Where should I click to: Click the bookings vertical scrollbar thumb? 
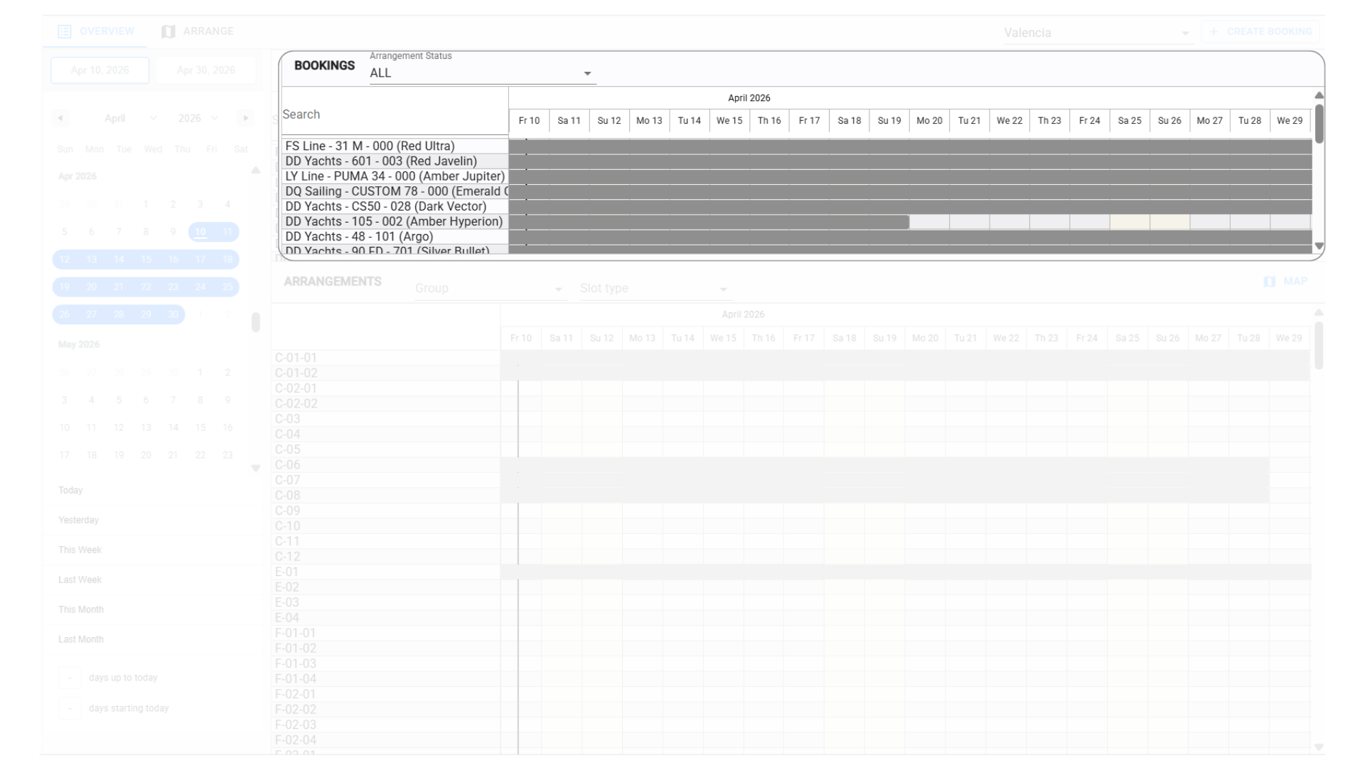[x=1319, y=124]
